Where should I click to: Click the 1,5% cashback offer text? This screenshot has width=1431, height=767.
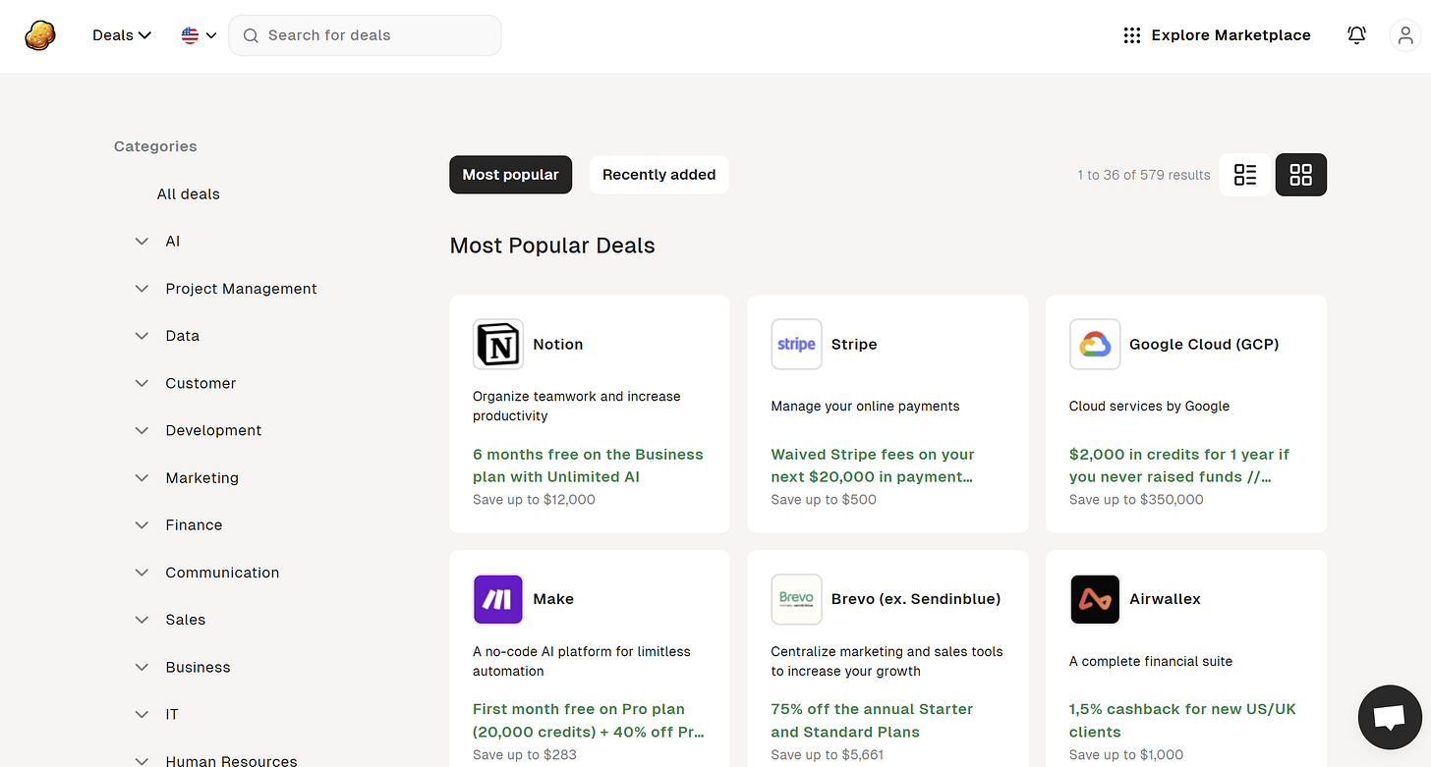(x=1182, y=721)
